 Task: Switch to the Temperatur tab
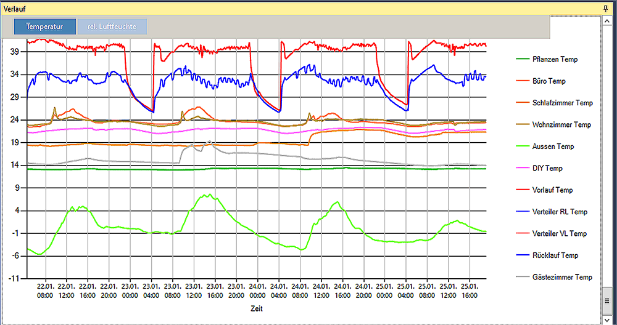(45, 26)
